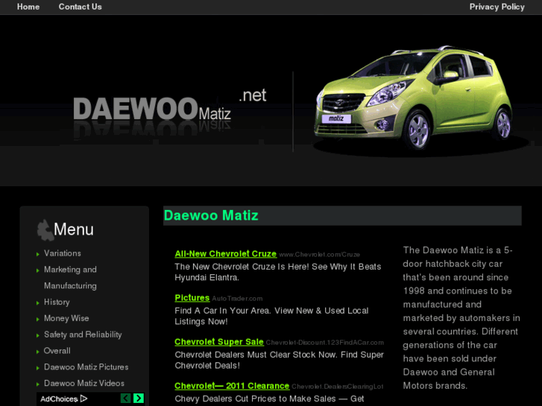
Task: Click the www.Chevrolet.com/Cruze ad URL
Action: point(319,255)
